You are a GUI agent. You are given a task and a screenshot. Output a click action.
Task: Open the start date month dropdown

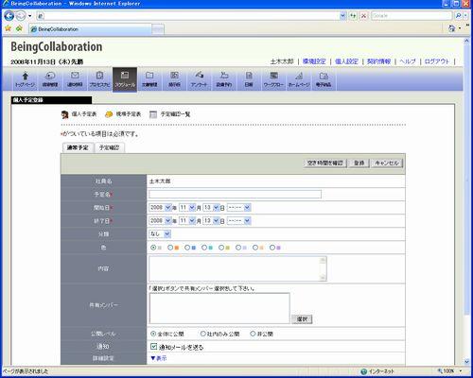pyautogui.click(x=187, y=208)
